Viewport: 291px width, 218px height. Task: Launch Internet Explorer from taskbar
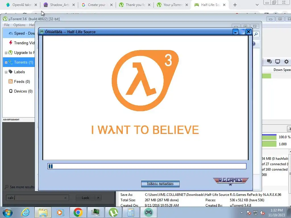click(25, 212)
